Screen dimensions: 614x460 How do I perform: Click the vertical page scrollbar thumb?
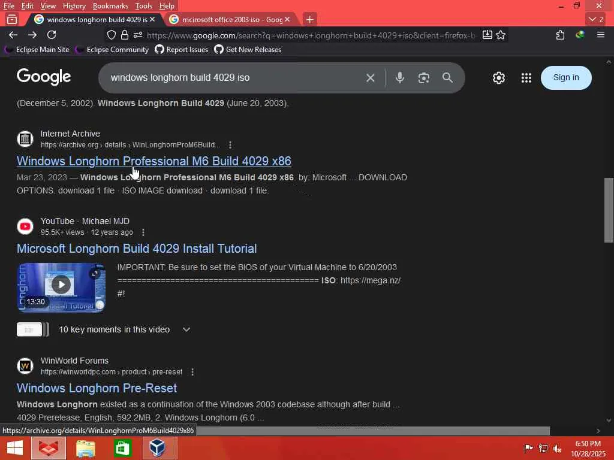tap(609, 210)
